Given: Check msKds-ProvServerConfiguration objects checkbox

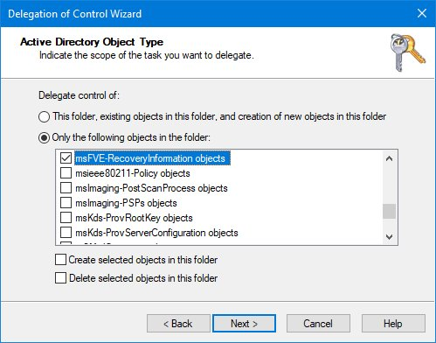Looking at the screenshot, I should [x=66, y=232].
